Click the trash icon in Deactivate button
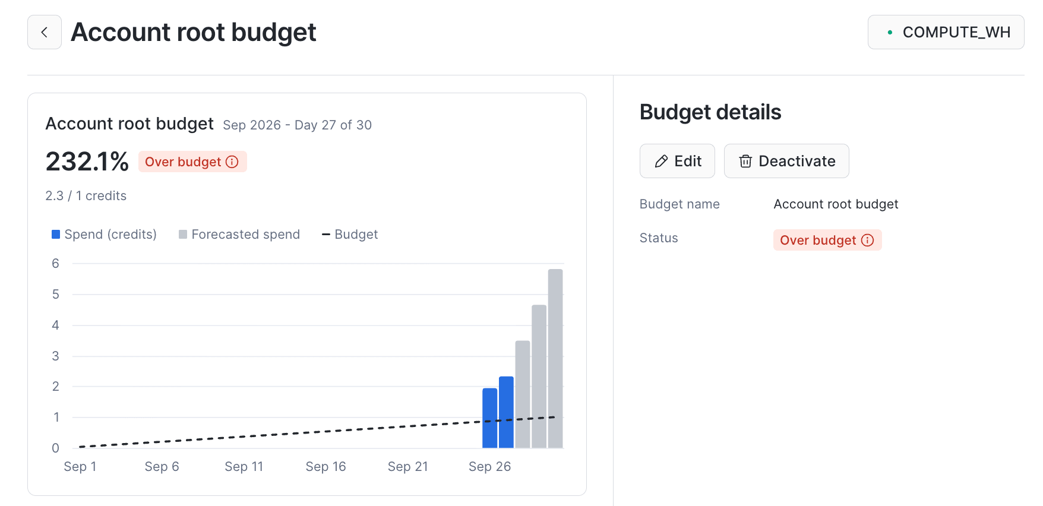The height and width of the screenshot is (506, 1043). pyautogui.click(x=745, y=162)
